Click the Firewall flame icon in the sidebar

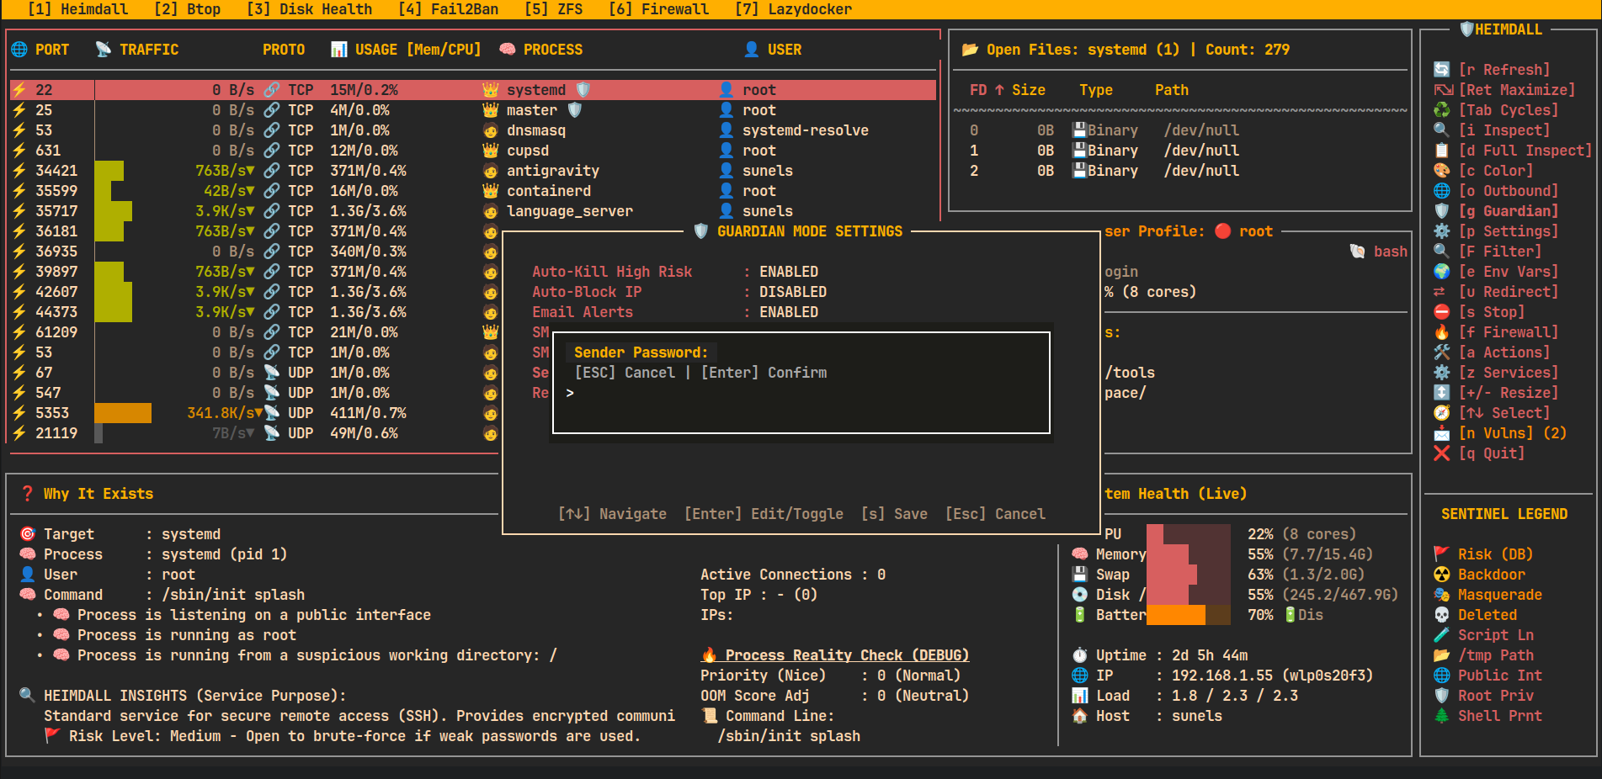[x=1442, y=332]
